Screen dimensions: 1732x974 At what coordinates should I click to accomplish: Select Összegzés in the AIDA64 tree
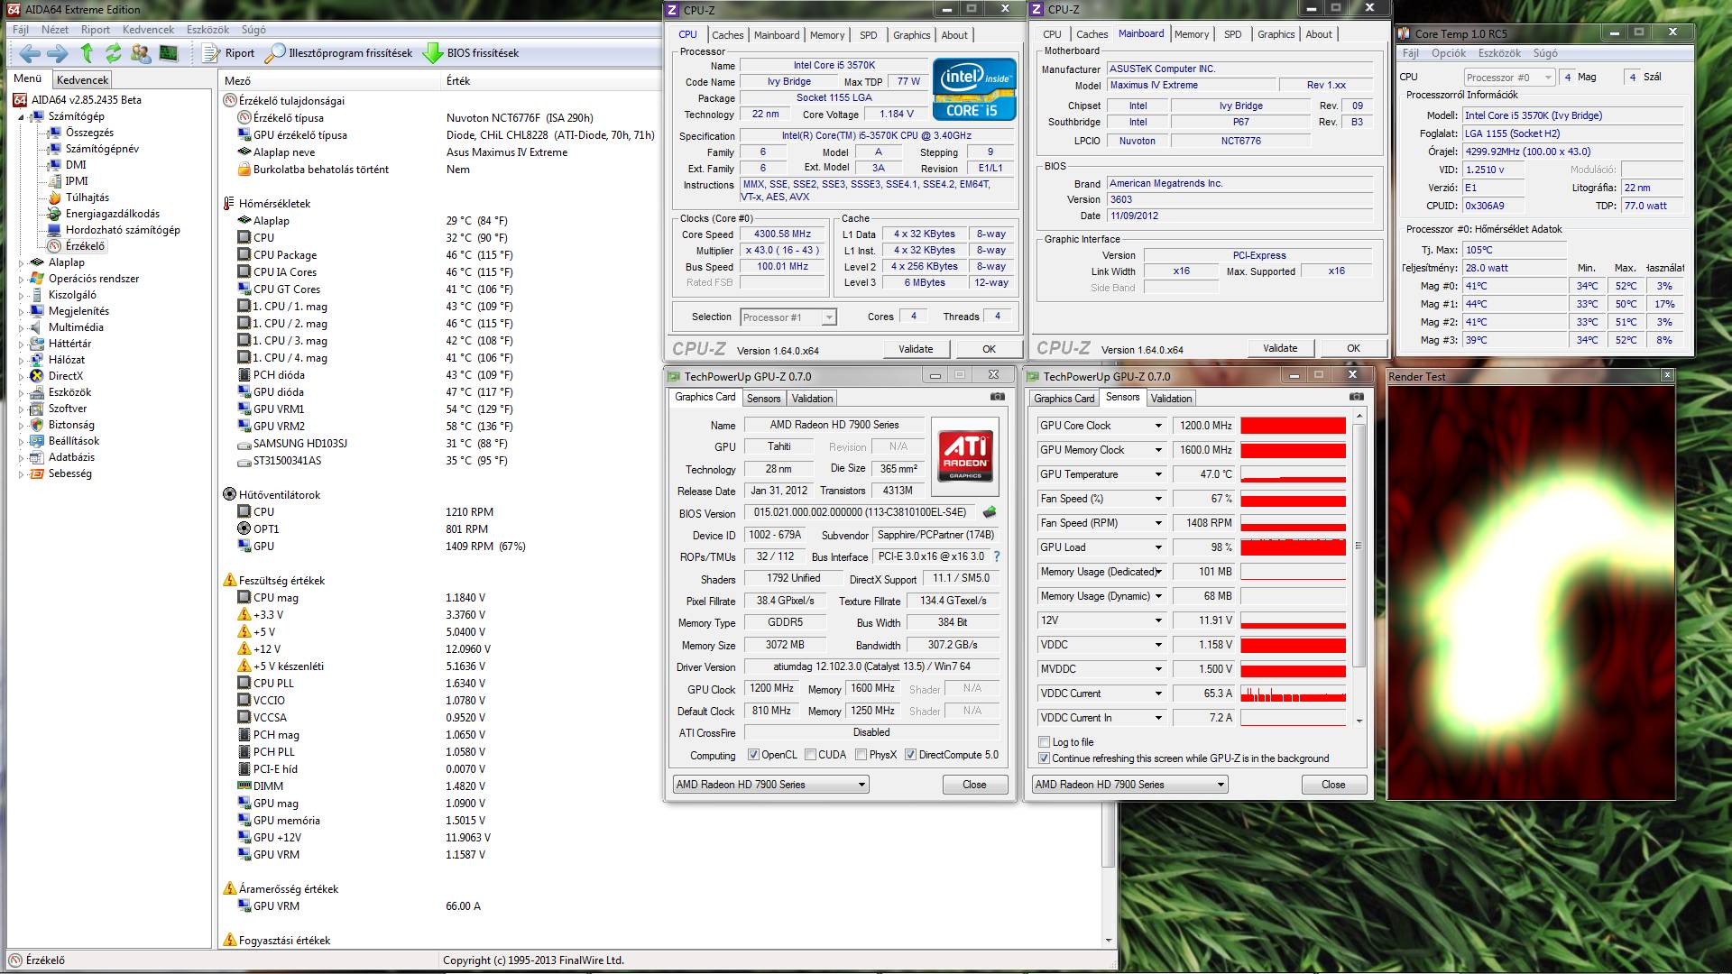80,133
